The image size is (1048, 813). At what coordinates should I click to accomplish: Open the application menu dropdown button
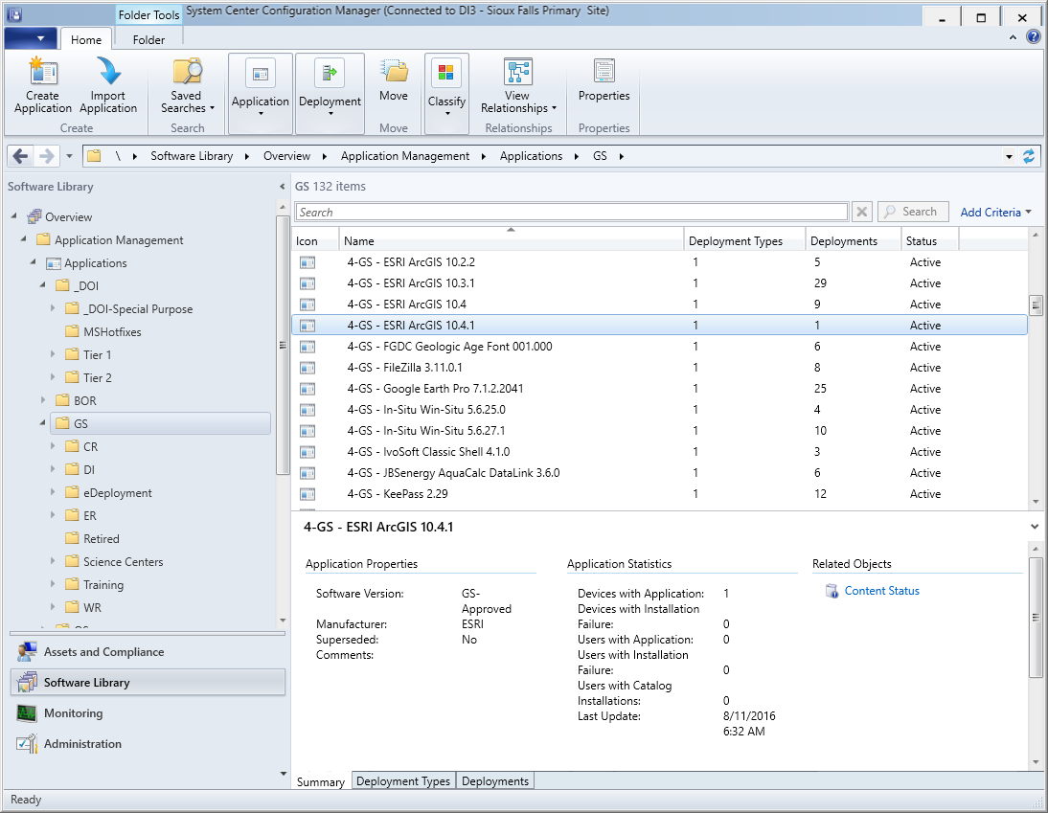(32, 38)
